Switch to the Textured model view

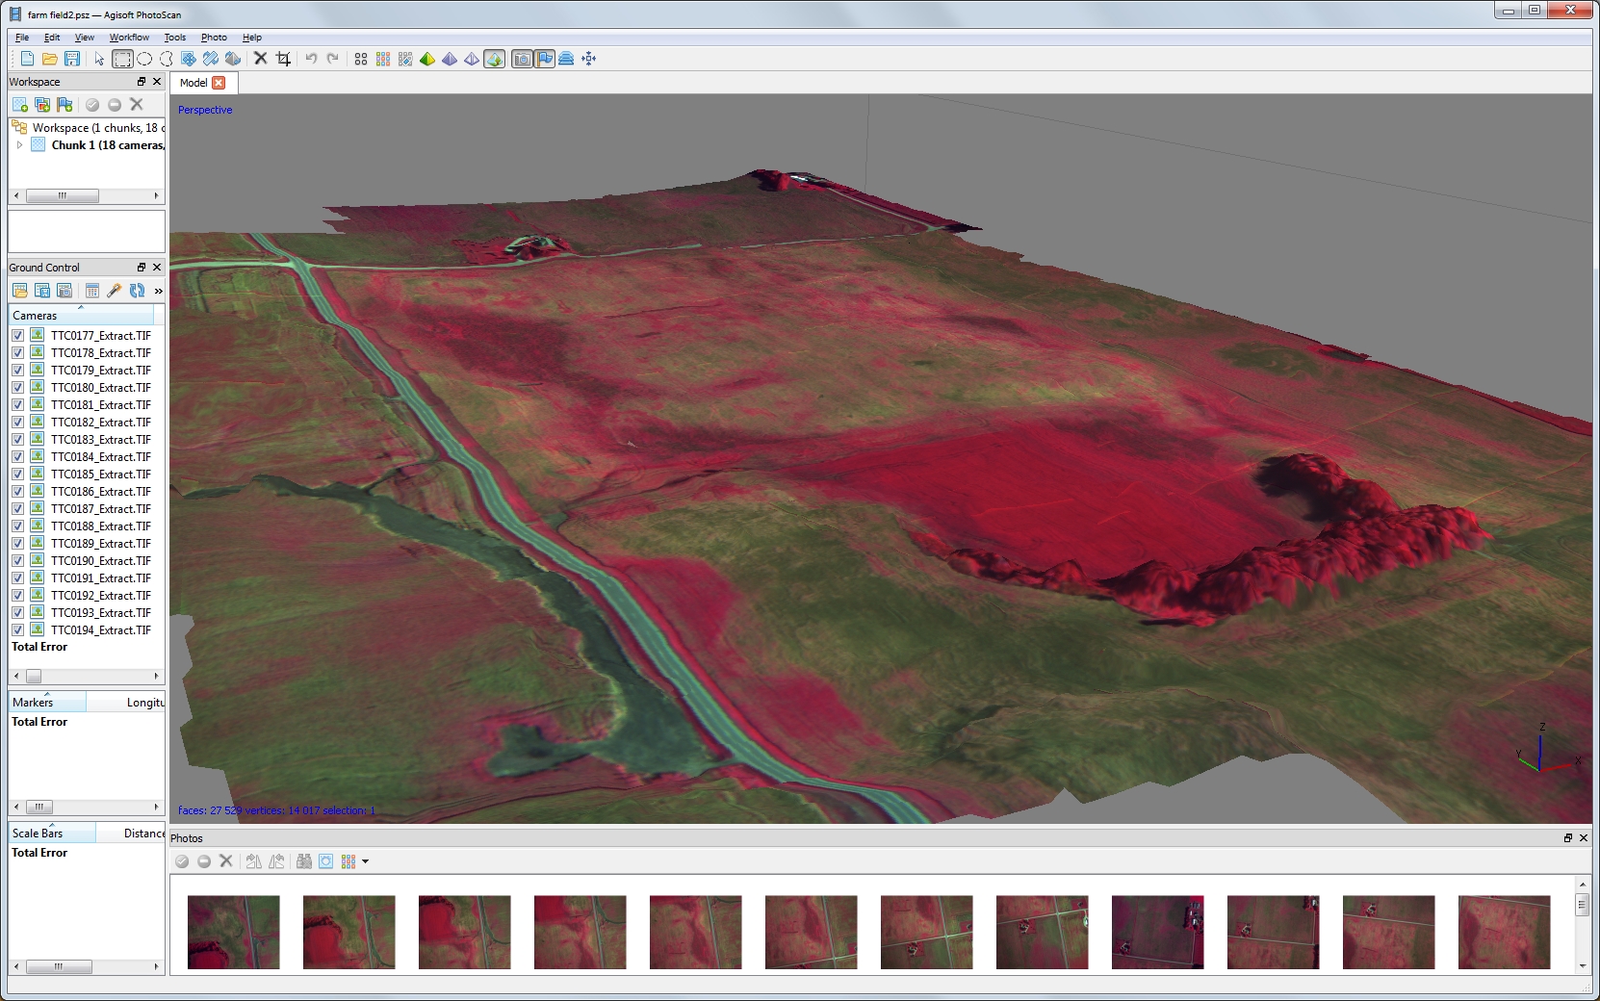[494, 59]
